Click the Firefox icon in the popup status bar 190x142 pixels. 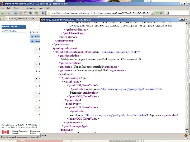(x=186, y=135)
